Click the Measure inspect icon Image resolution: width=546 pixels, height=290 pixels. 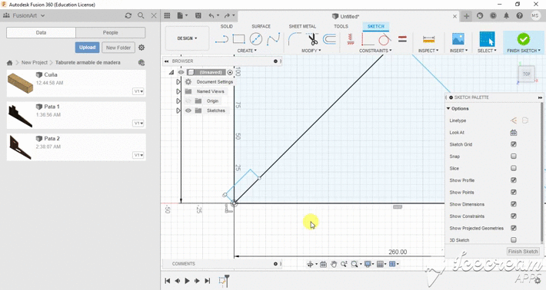point(428,39)
